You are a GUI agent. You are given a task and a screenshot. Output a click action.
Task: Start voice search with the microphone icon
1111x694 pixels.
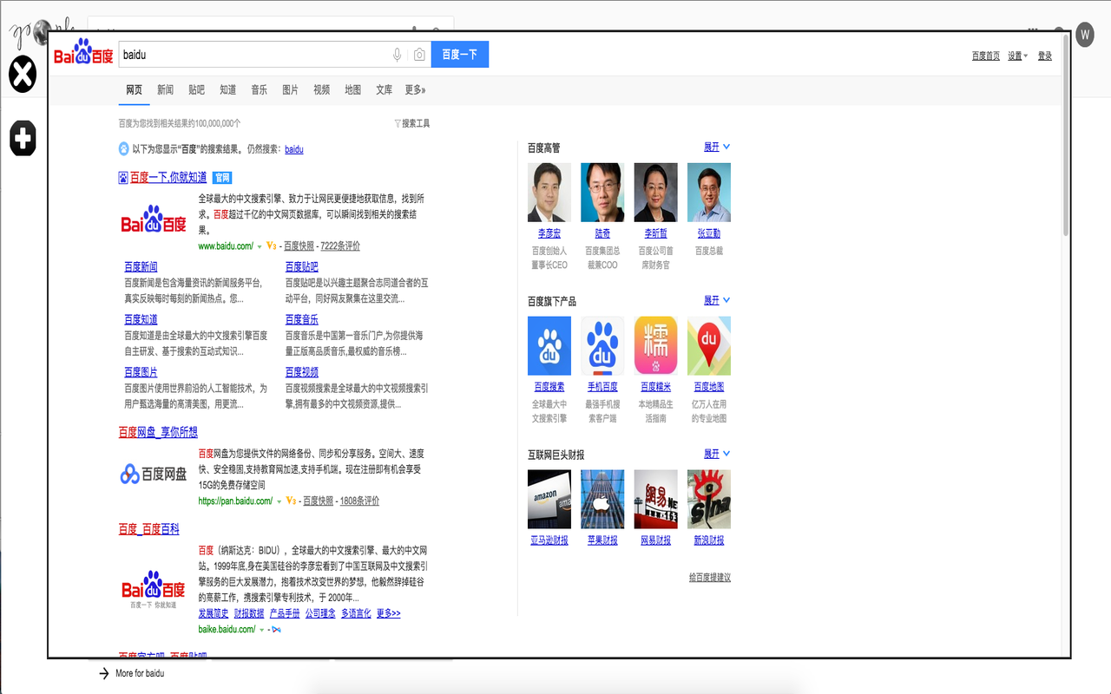(x=398, y=55)
